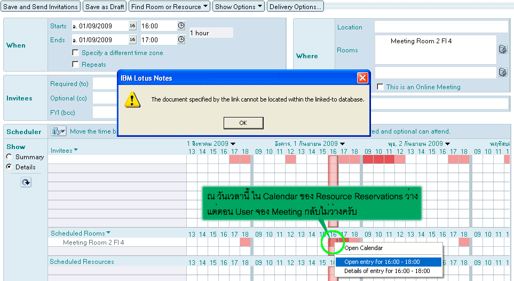Open Show Options dropdown
The image size is (514, 281).
click(238, 6)
